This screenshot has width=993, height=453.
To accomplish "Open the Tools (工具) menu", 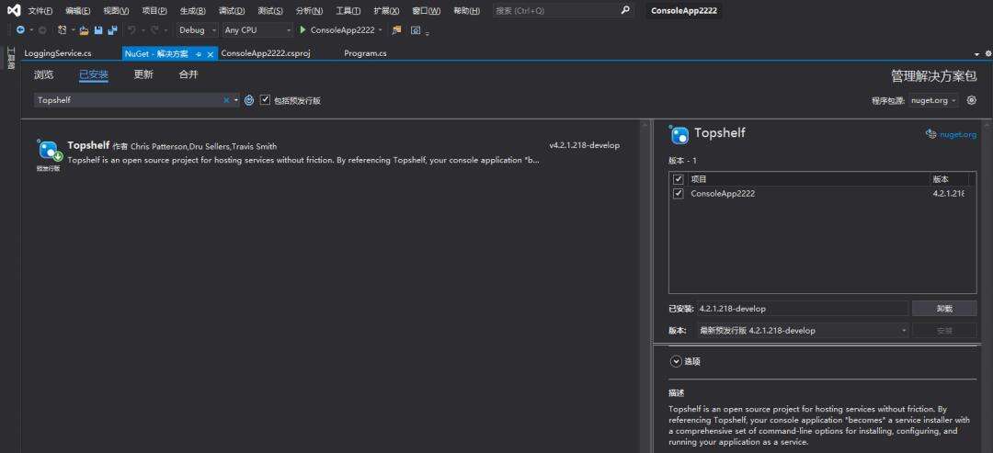I will coord(348,11).
